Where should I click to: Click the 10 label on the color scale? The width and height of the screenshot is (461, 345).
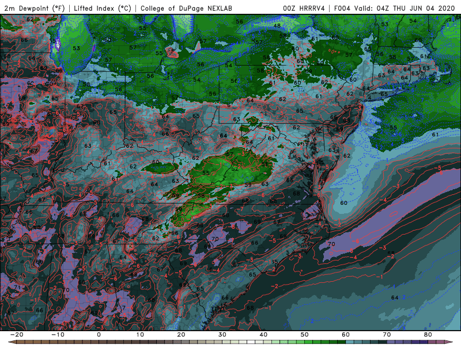140,335
